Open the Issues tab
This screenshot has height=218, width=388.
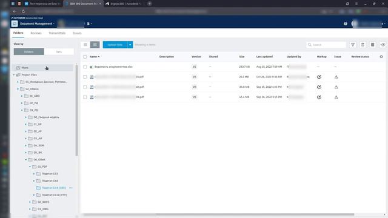[77, 33]
